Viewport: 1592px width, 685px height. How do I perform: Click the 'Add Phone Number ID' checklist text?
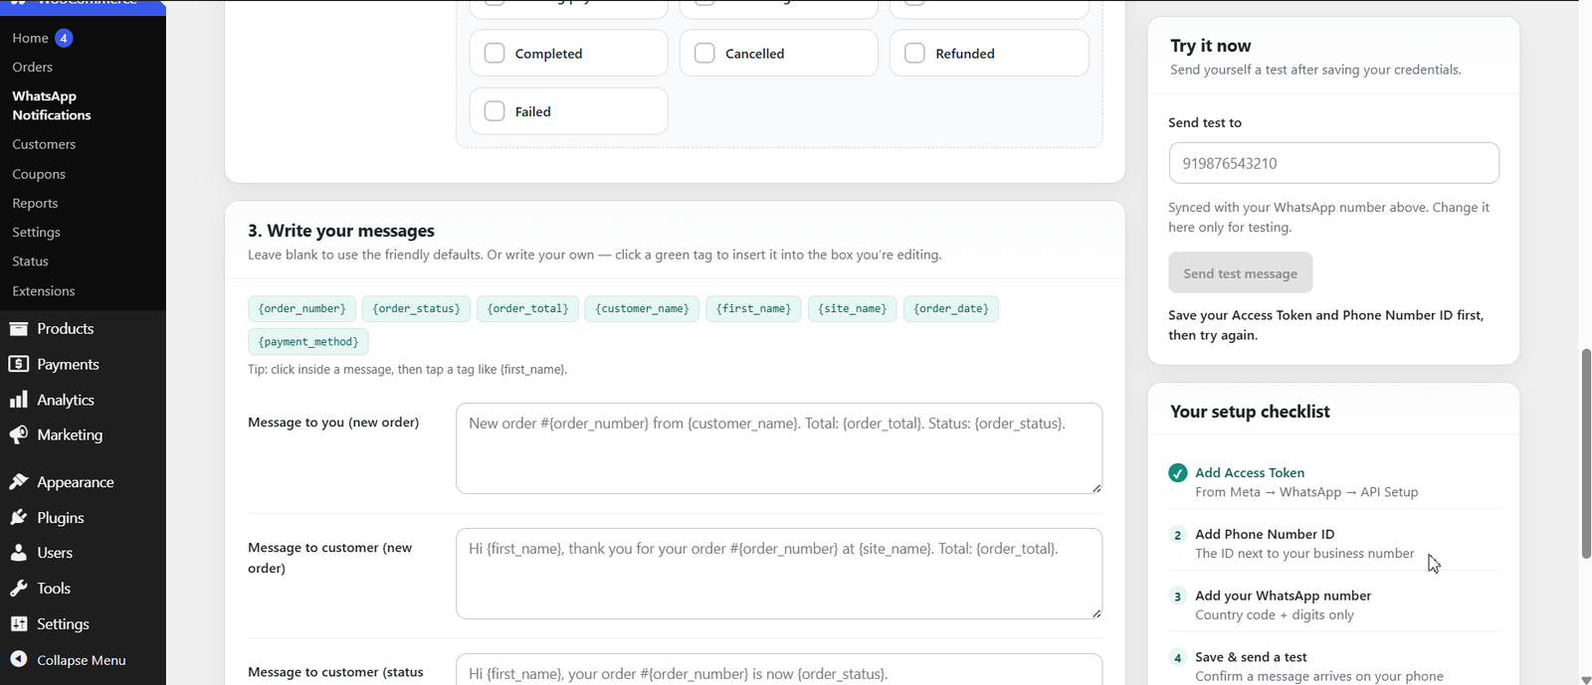1265,534
